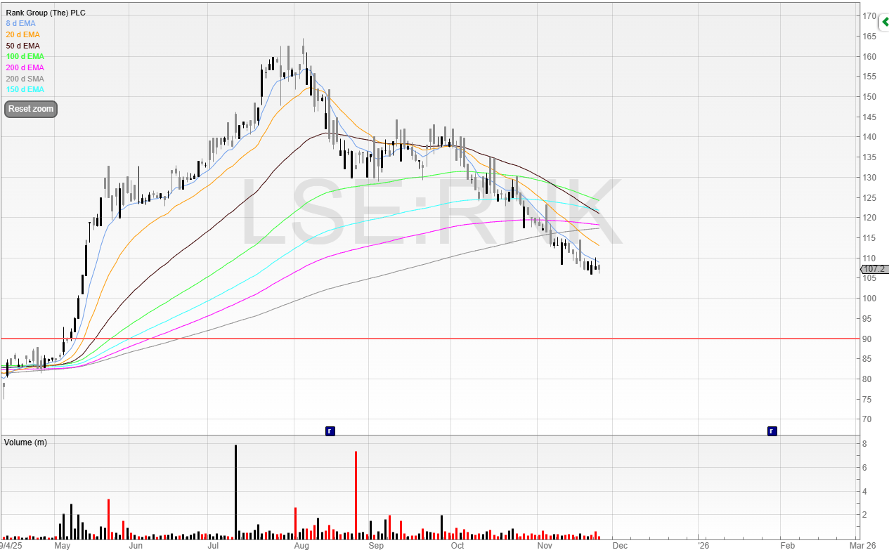889x550 pixels.
Task: Open the green arrow panel expander at top right
Action: pos(884,23)
